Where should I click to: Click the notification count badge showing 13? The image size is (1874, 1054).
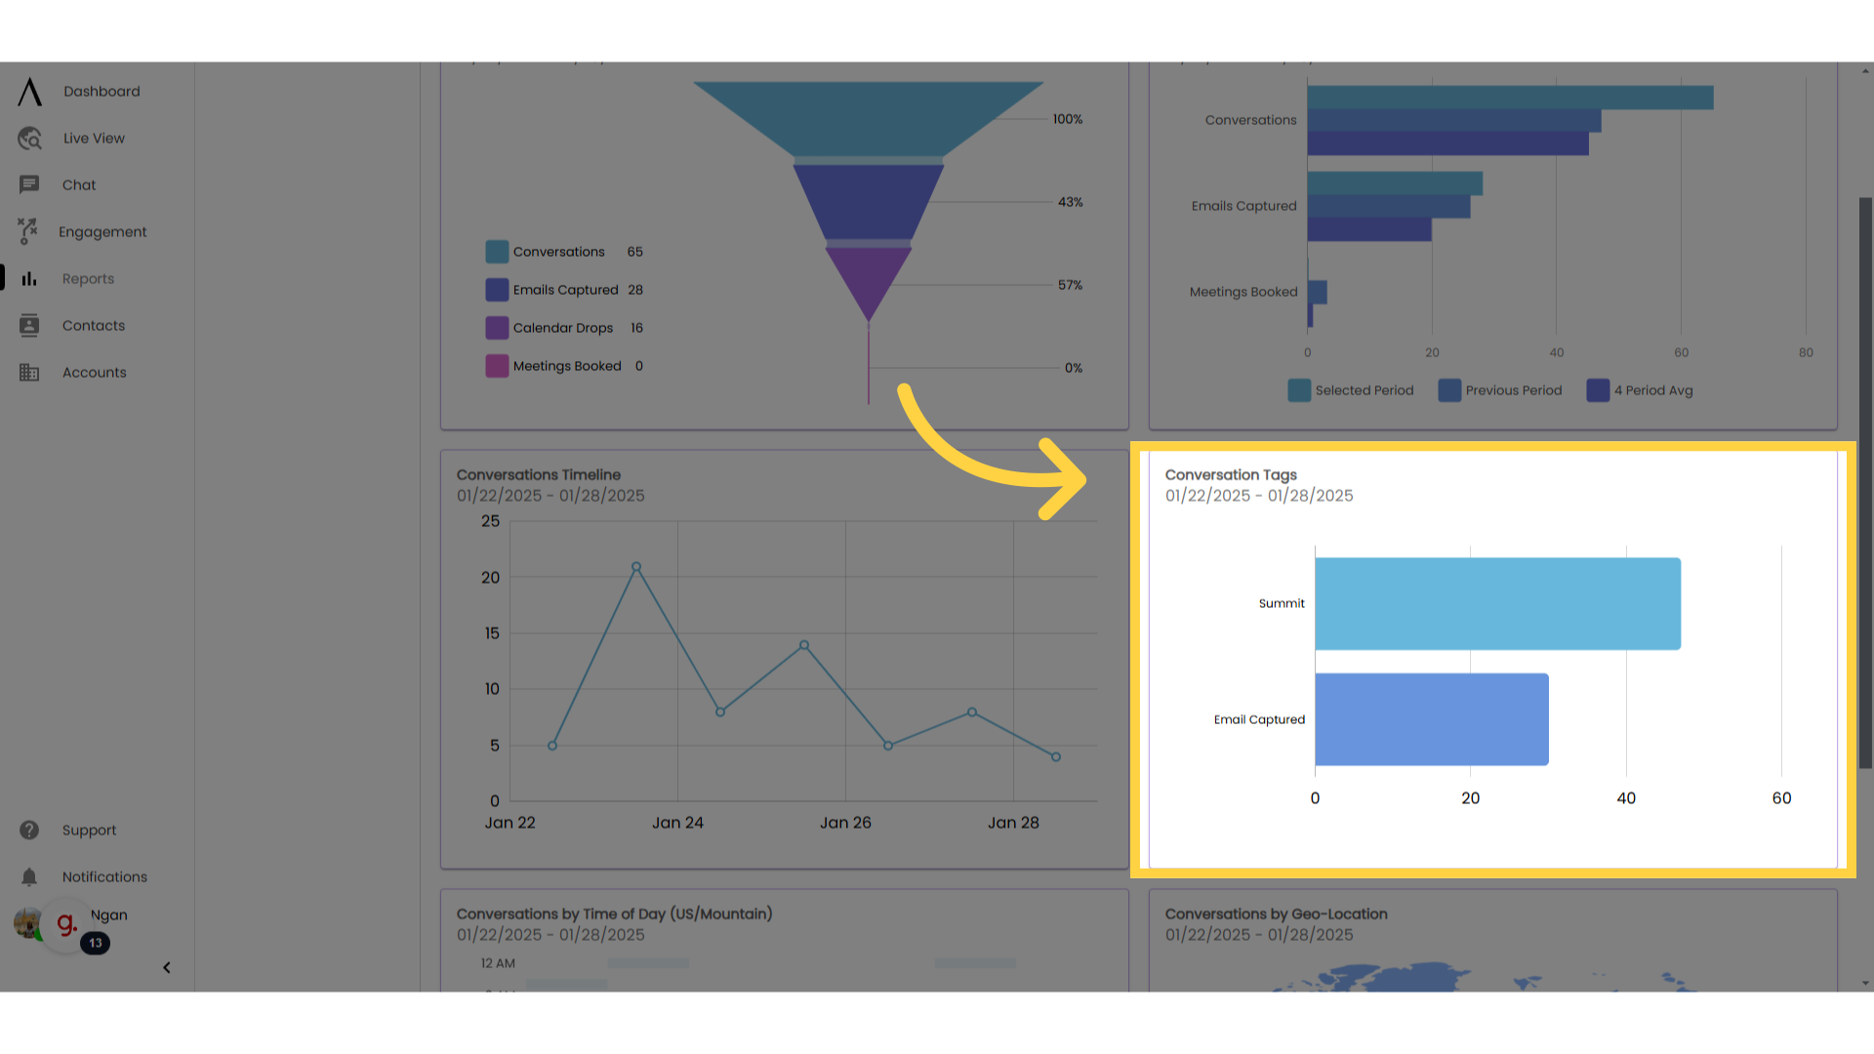[x=95, y=943]
